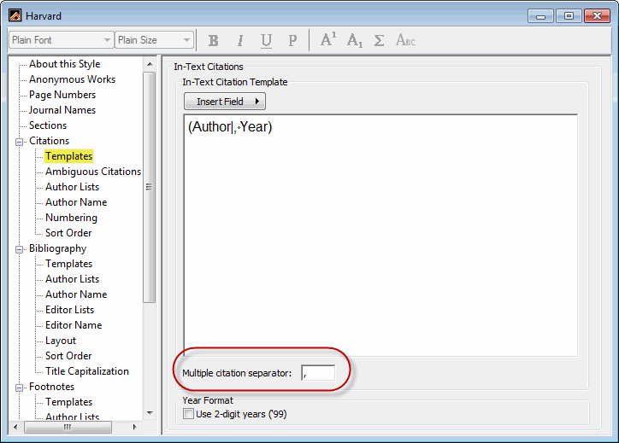Open the Plain Font dropdown
This screenshot has height=443, width=619.
pos(62,40)
